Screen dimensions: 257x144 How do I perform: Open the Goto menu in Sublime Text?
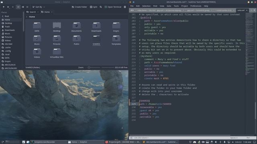(169, 6)
